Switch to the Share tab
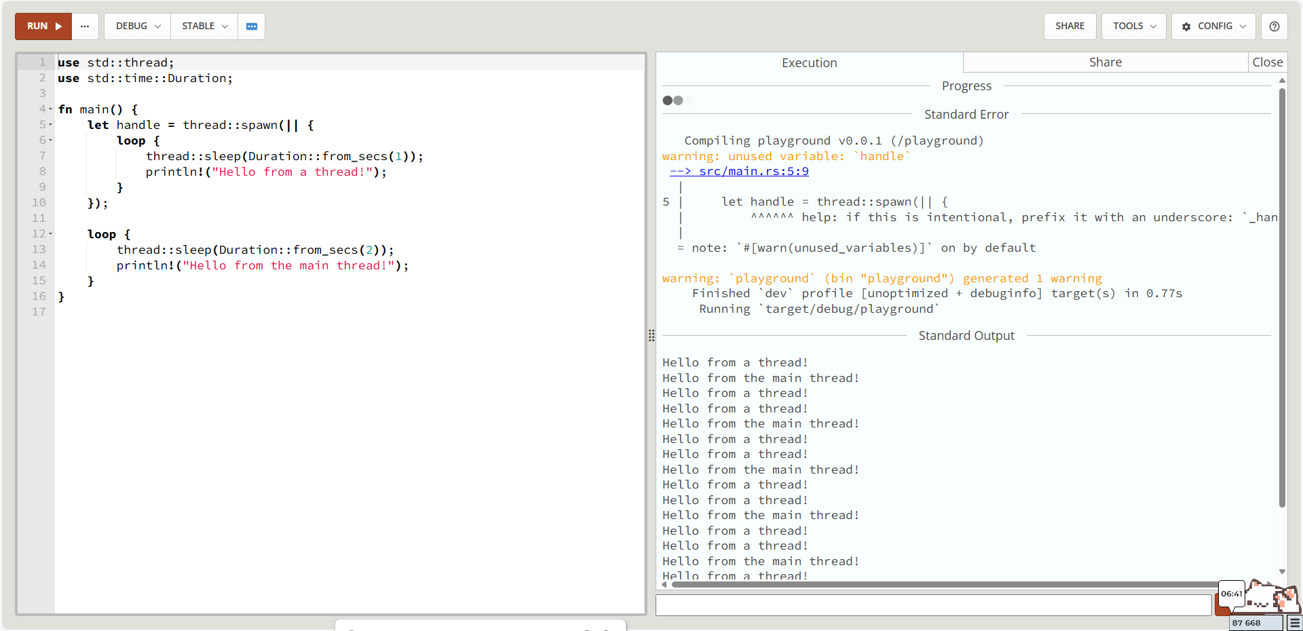This screenshot has height=631, width=1303. [1105, 62]
